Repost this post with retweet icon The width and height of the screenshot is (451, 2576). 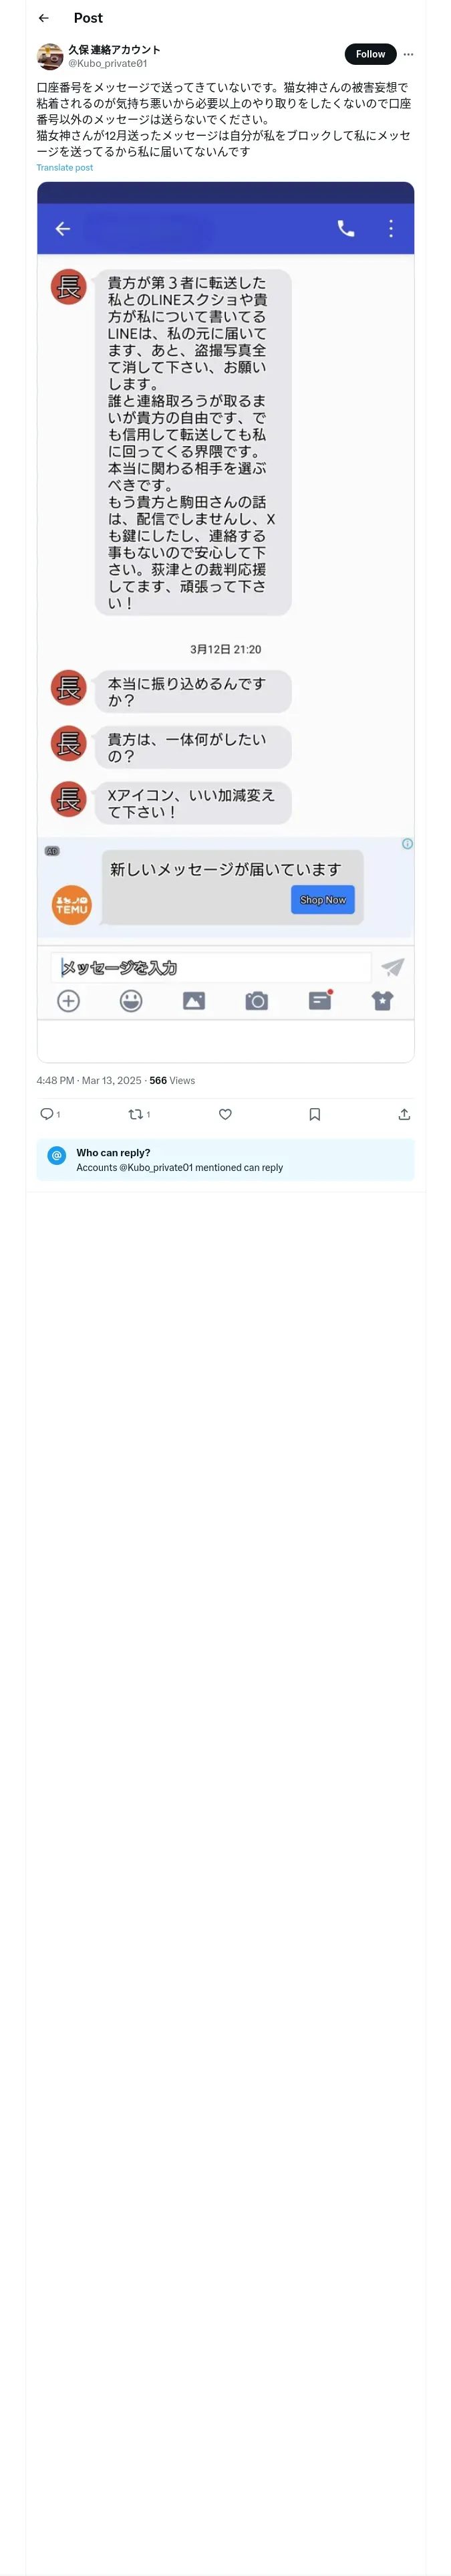coord(135,1114)
